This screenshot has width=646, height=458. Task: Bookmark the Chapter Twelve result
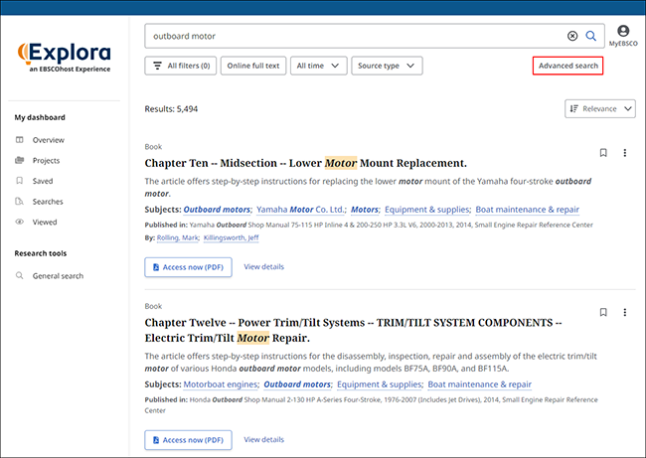point(603,312)
